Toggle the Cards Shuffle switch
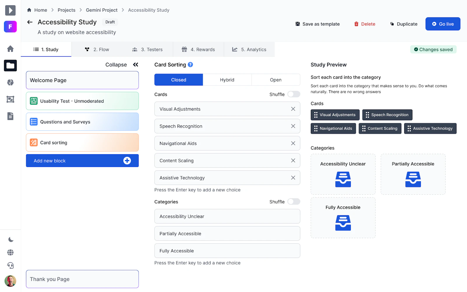467x292 pixels. click(x=294, y=94)
